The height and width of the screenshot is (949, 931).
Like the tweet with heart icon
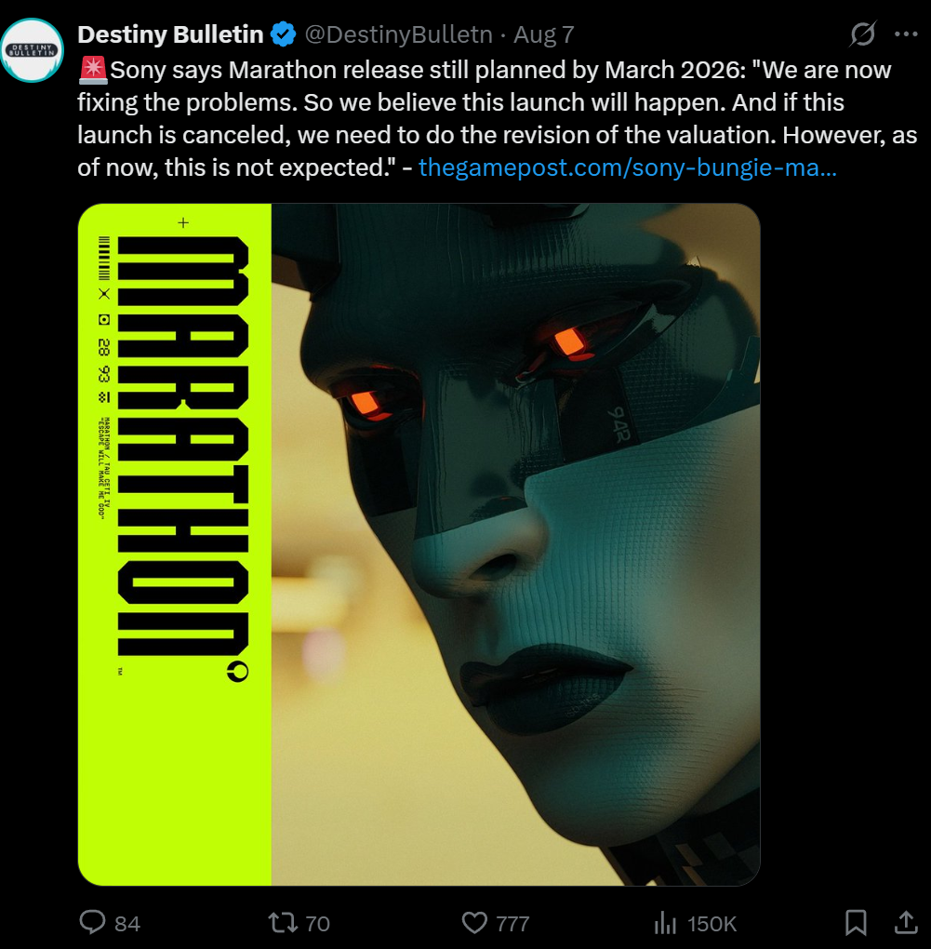point(474,922)
